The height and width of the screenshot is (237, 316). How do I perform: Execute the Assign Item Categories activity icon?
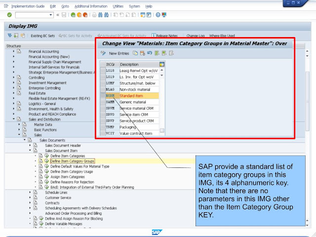(x=47, y=177)
